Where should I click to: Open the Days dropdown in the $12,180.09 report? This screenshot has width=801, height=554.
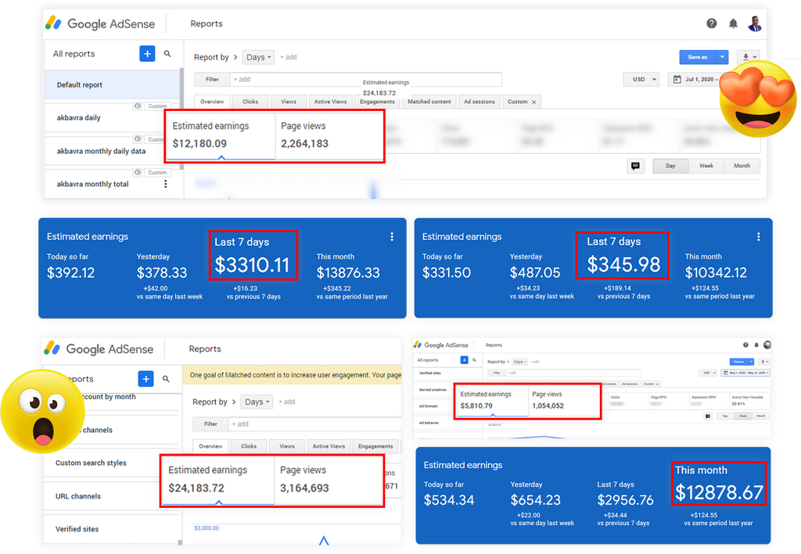[x=258, y=57]
